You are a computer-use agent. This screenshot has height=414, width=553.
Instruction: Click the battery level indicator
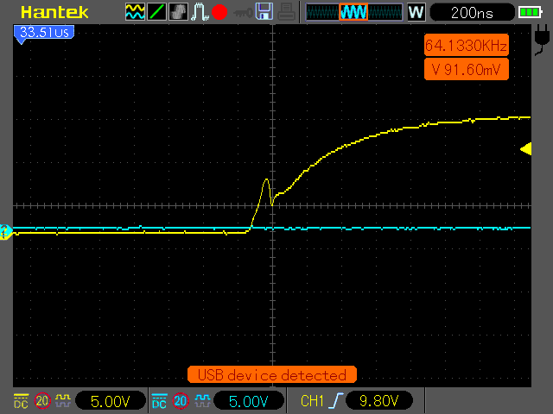pos(530,13)
